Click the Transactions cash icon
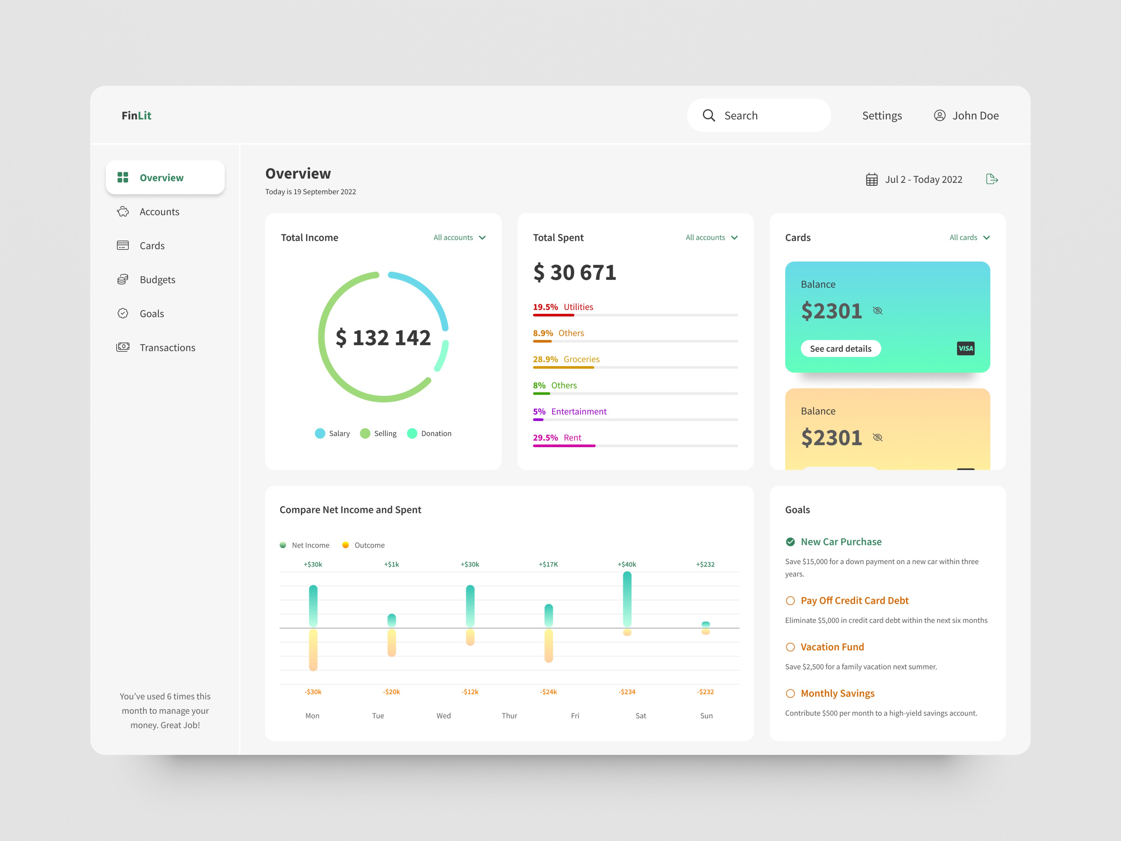Viewport: 1121px width, 841px height. (x=123, y=347)
